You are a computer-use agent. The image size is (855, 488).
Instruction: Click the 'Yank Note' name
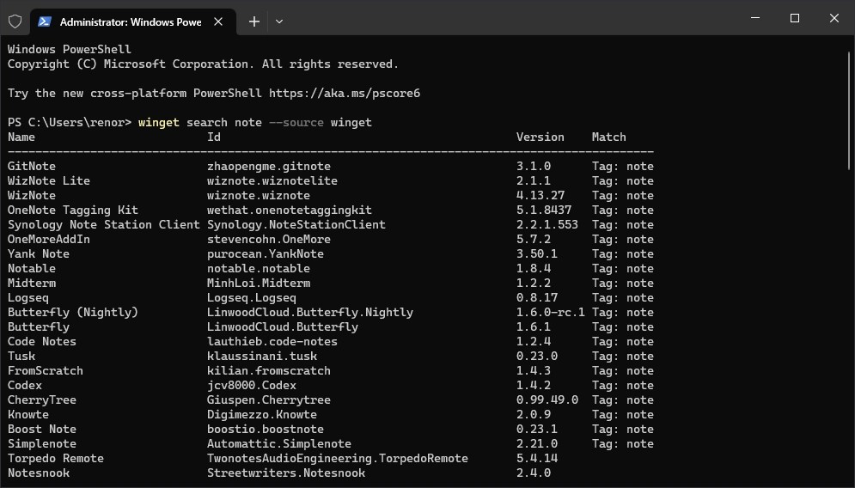tap(38, 254)
